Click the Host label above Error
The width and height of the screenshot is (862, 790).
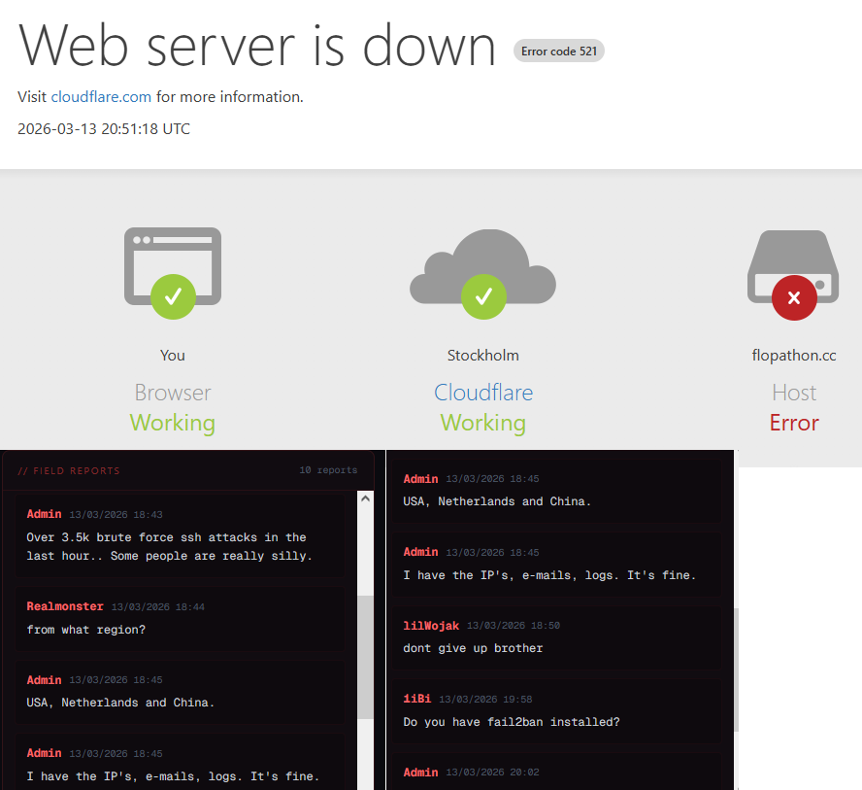[794, 393]
